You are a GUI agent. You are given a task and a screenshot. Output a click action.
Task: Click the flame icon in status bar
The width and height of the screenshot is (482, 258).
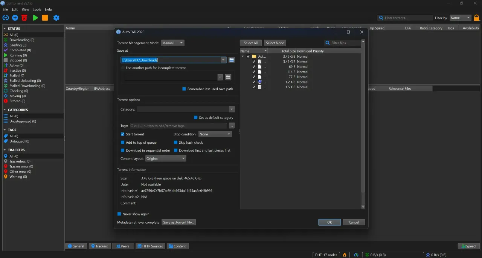[x=344, y=255]
